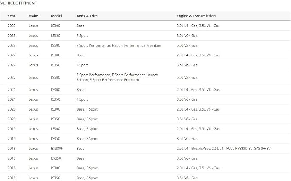Click the ES300h model cell
This screenshot has width=291, height=181.
57,149
